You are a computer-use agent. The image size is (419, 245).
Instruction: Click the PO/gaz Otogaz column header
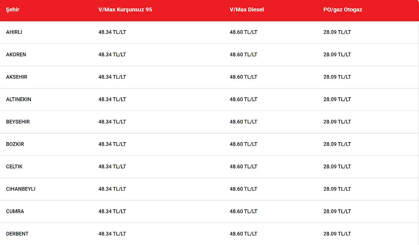pyautogui.click(x=342, y=10)
